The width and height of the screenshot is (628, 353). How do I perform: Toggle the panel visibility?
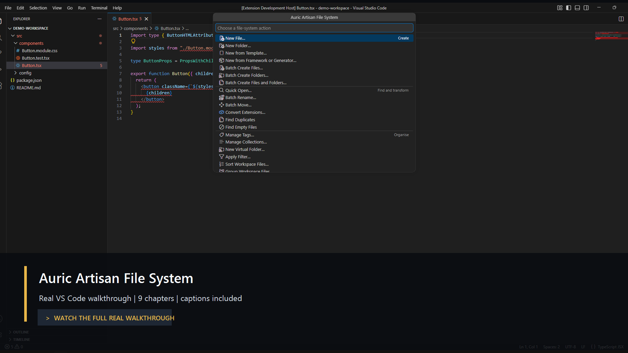(x=577, y=8)
